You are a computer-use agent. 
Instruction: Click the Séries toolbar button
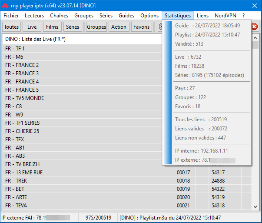tap(73, 27)
